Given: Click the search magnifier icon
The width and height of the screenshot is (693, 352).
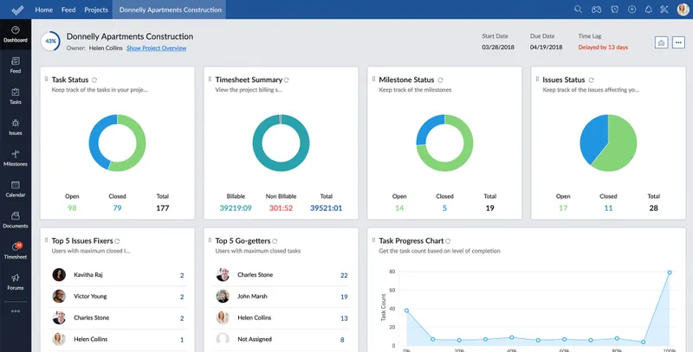Looking at the screenshot, I should [578, 10].
